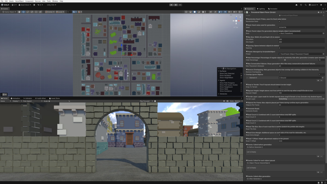This screenshot has height=184, width=327.
Task: Open the Package Manager icon beside Asset Store
Action: coord(34,5)
